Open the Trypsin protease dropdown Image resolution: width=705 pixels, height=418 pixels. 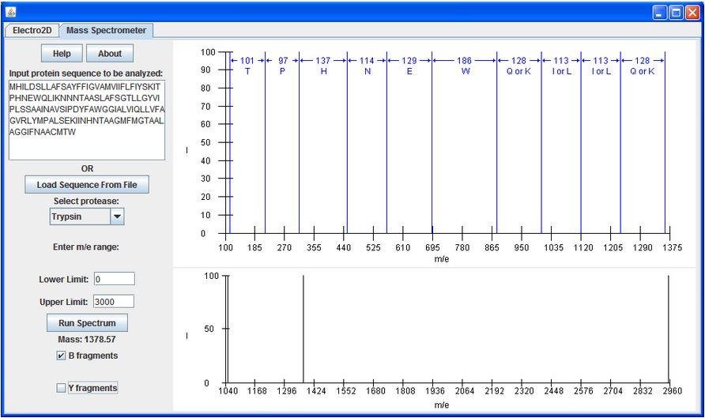86,217
